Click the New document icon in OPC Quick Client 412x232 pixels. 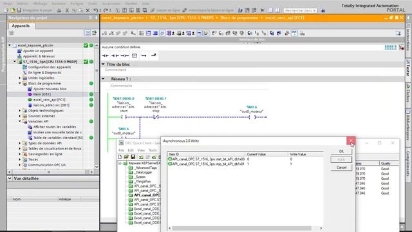point(120,157)
